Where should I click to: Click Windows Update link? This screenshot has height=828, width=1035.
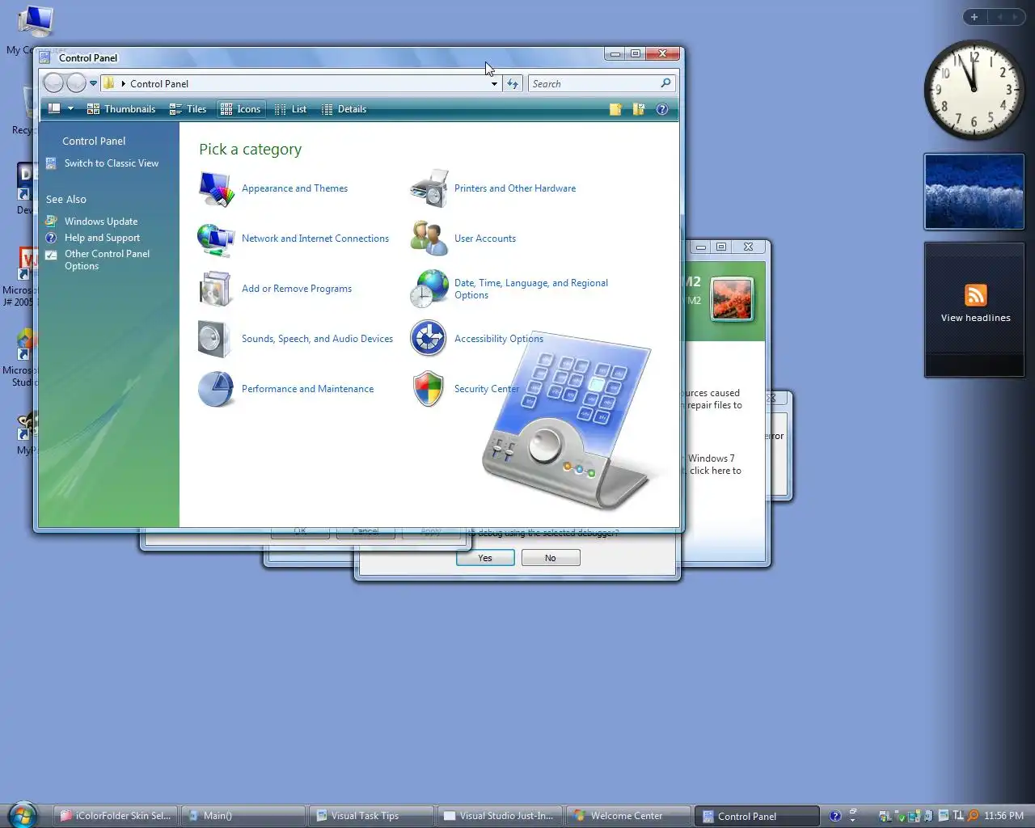(x=101, y=222)
